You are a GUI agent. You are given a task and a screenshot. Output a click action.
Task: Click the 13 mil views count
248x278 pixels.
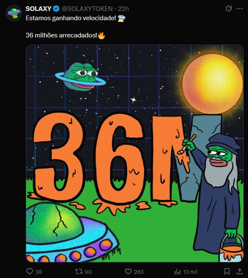(x=190, y=272)
